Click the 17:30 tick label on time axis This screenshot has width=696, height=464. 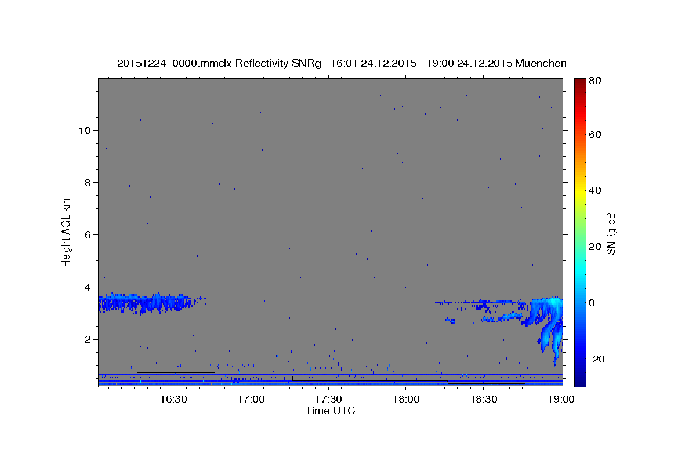[x=328, y=399]
